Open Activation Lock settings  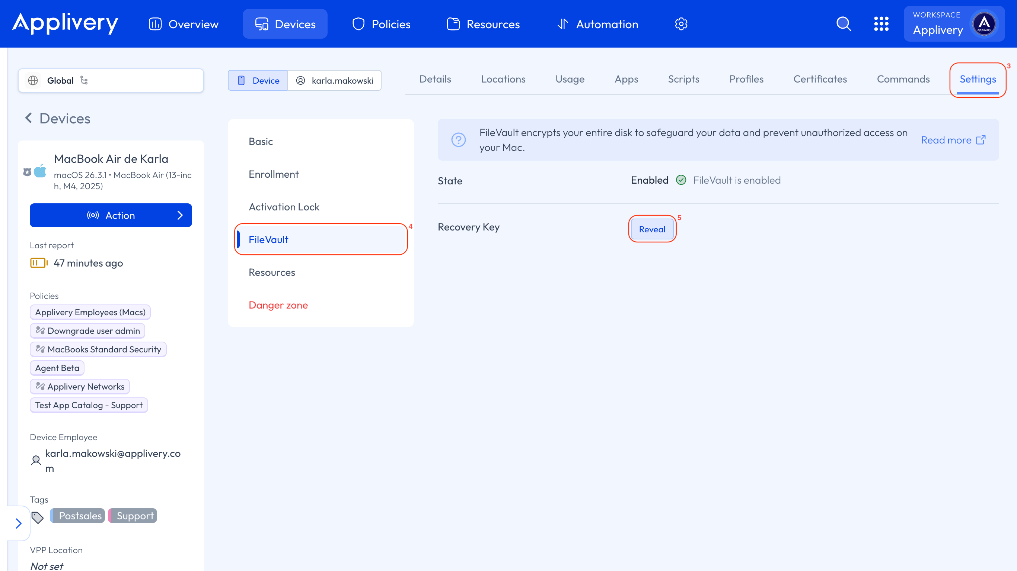(x=321, y=207)
